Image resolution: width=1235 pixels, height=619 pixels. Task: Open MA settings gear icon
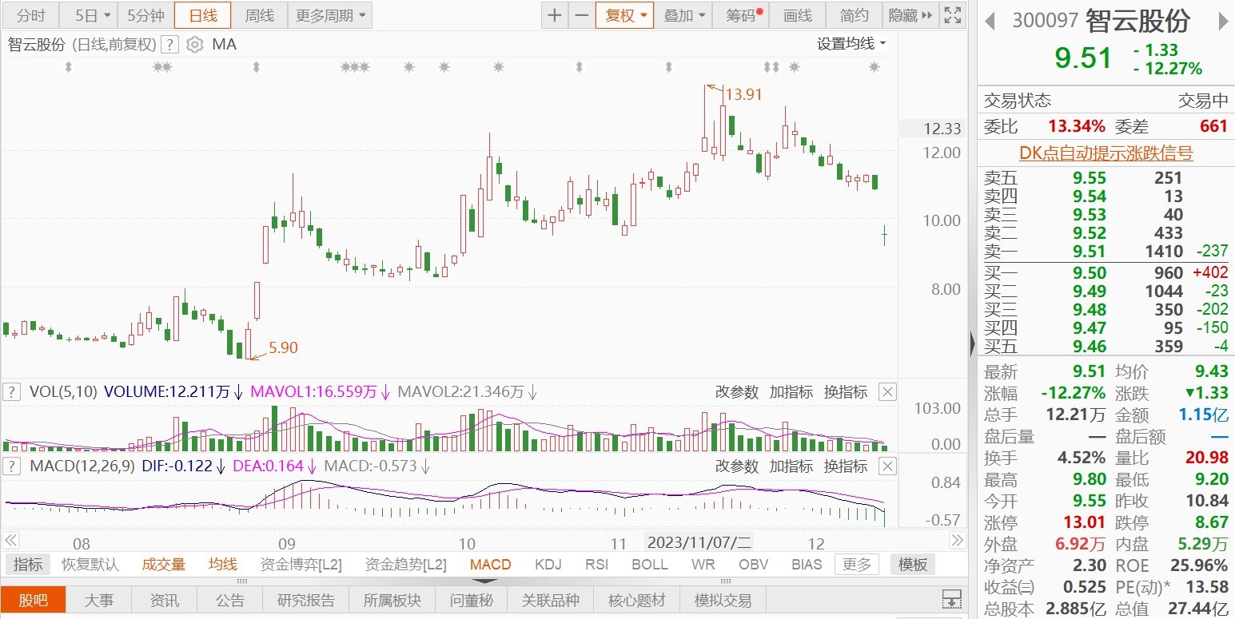[x=194, y=45]
